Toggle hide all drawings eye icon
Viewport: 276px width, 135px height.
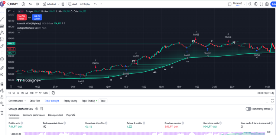pyautogui.click(x=2, y=104)
